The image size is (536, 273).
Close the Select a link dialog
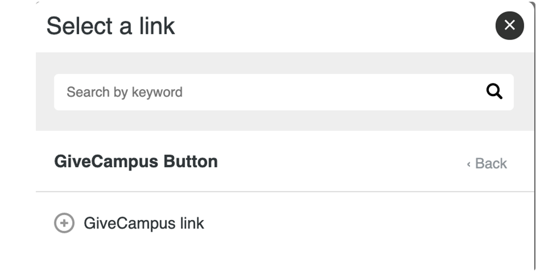point(509,25)
